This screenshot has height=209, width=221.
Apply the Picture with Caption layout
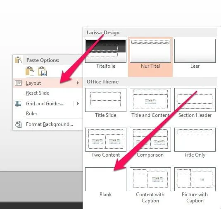195,185
